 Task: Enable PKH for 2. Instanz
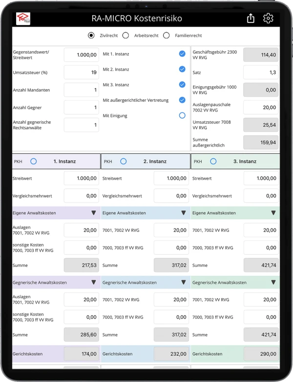coord(123,161)
